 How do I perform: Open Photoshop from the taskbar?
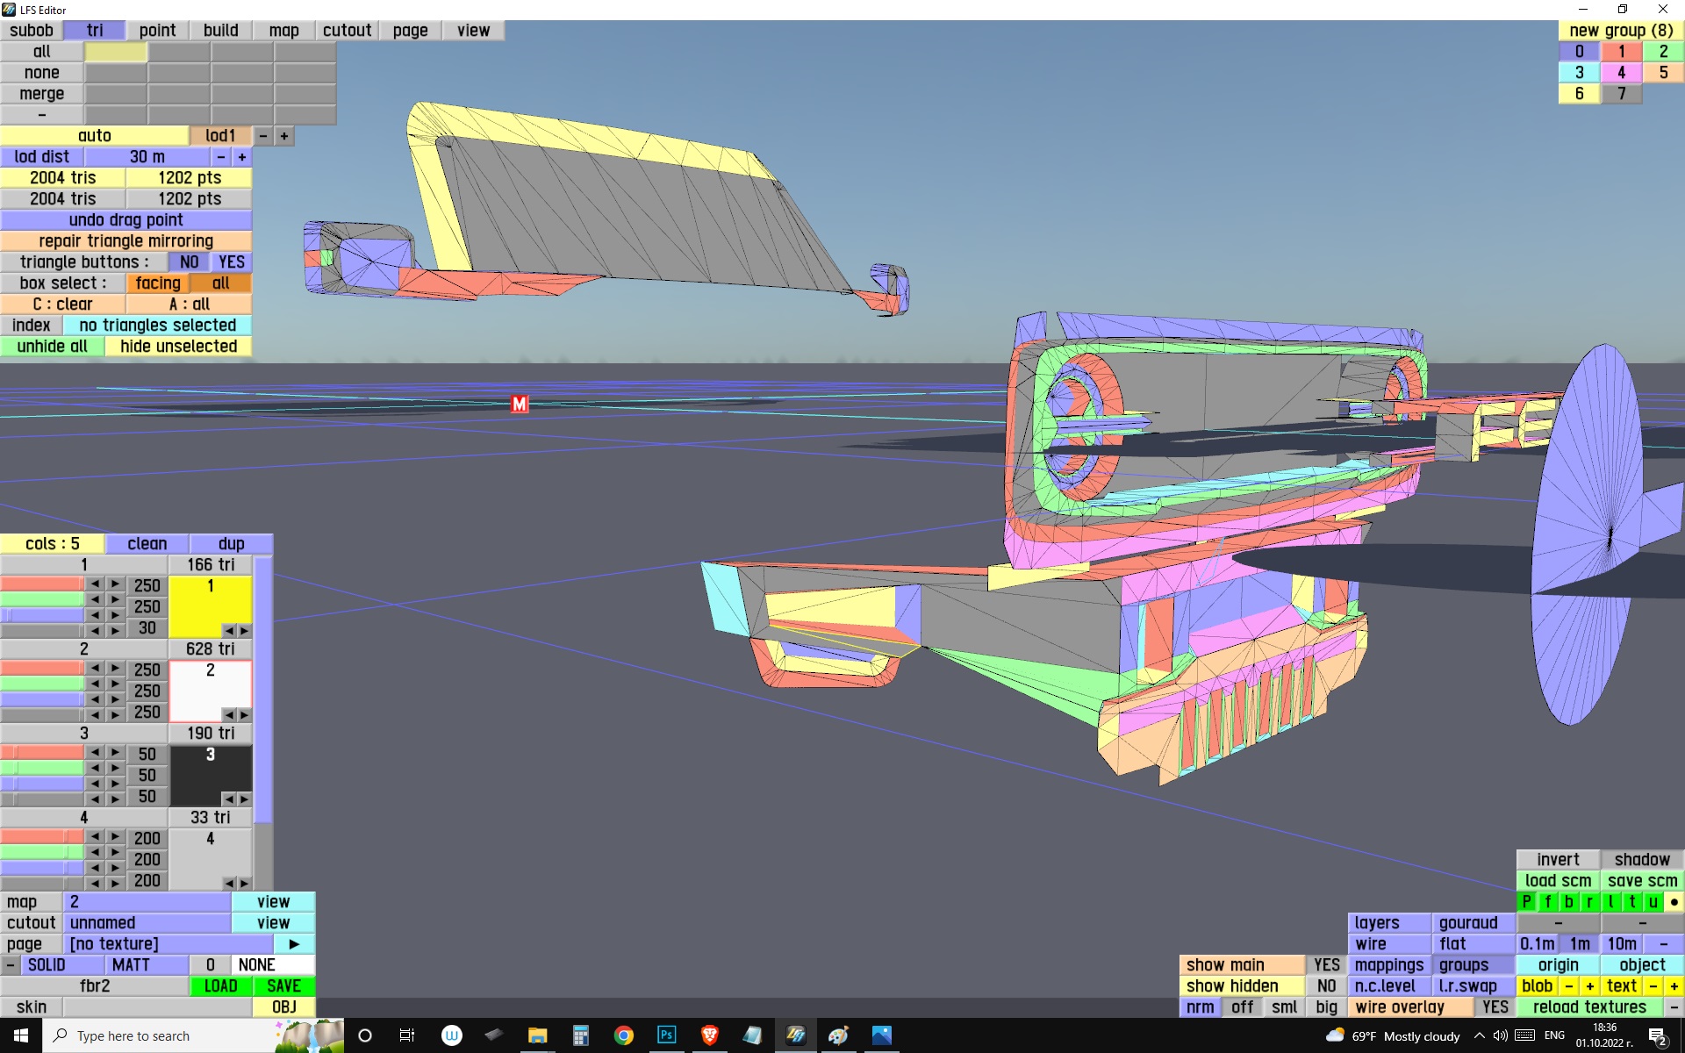point(667,1035)
